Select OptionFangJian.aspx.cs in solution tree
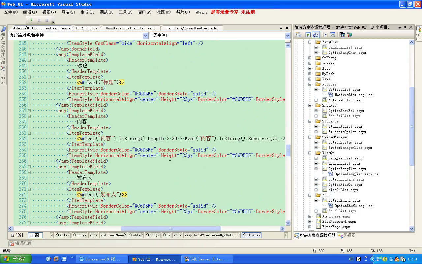The image size is (422, 264). coord(356,174)
